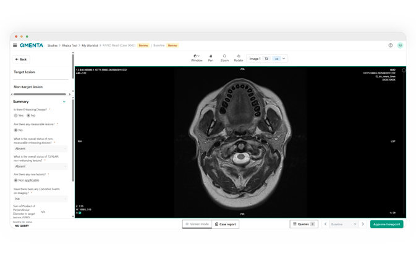Click the Back button
This screenshot has width=416, height=263.
(x=21, y=59)
